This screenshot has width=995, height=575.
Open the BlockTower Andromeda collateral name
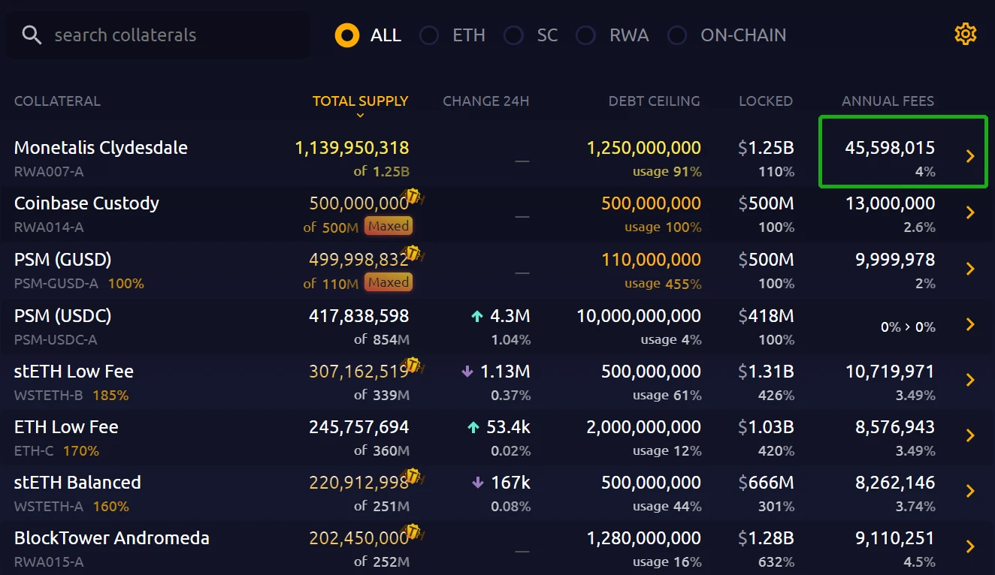coord(112,538)
